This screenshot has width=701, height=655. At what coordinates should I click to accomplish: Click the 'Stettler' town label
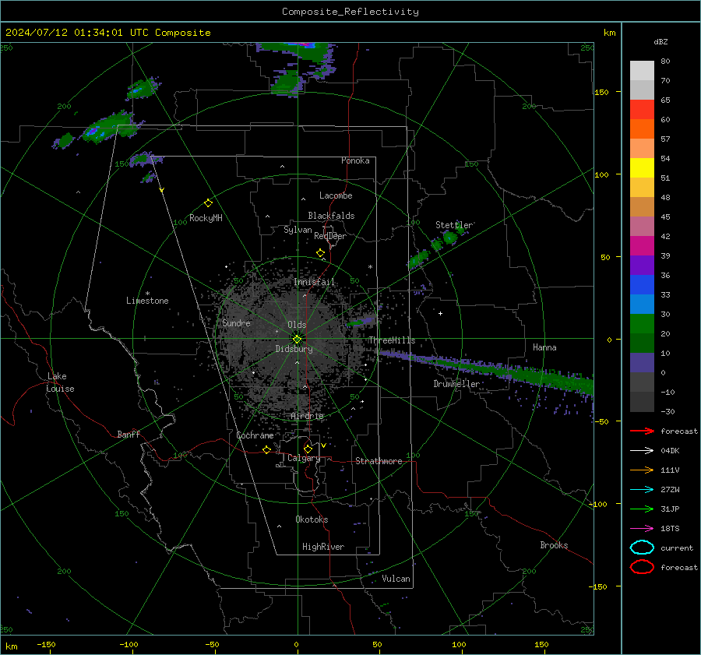click(x=454, y=225)
